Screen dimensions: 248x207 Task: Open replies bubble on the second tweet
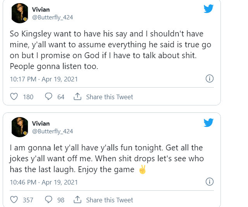(49, 200)
